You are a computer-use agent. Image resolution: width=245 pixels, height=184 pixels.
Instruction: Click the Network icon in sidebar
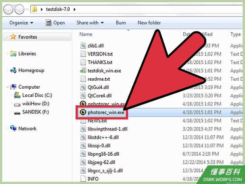pos(13,128)
